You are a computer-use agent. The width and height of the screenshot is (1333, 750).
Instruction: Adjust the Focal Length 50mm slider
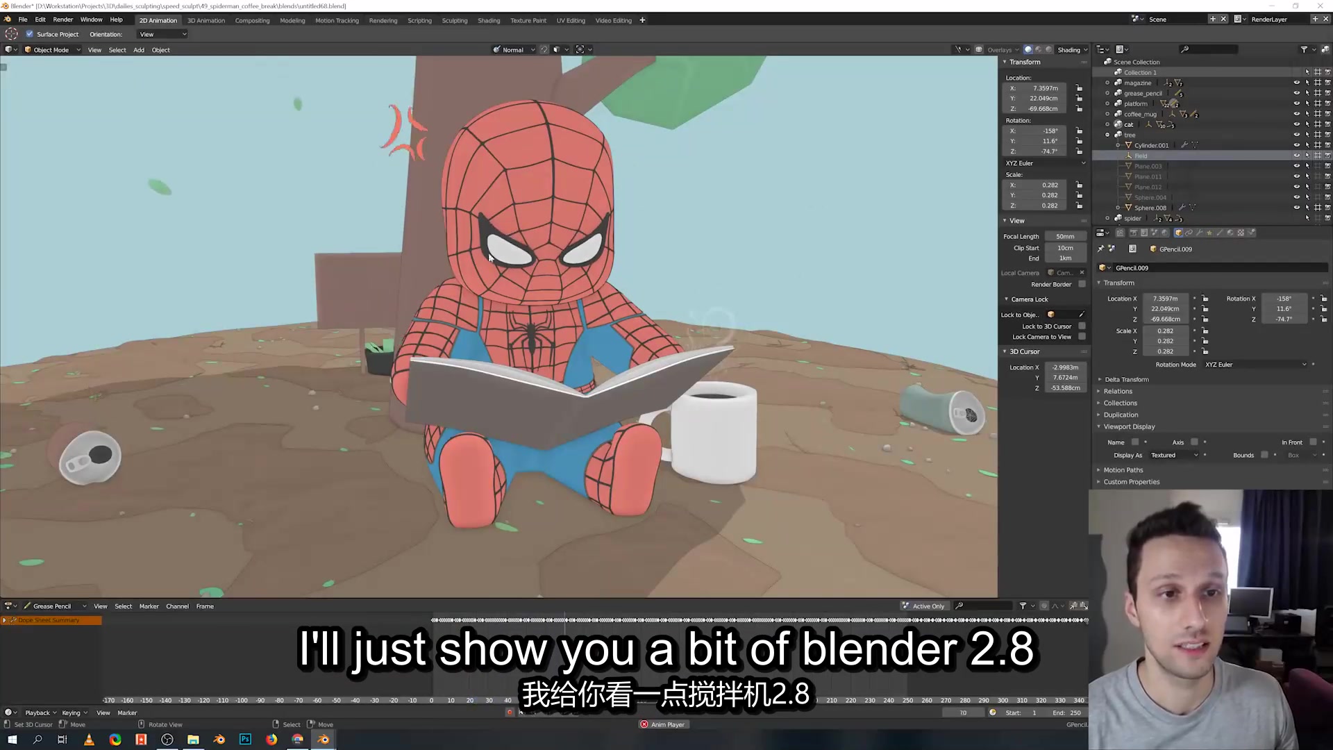(1065, 237)
